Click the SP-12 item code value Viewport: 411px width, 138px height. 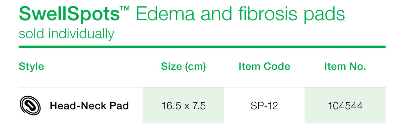[264, 106]
